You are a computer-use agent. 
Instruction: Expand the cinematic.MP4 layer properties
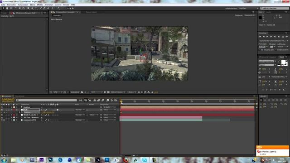12,120
